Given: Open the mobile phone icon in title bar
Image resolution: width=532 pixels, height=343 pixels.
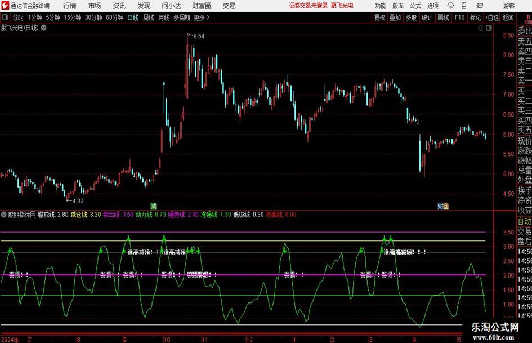Looking at the screenshot, I should point(464,6).
